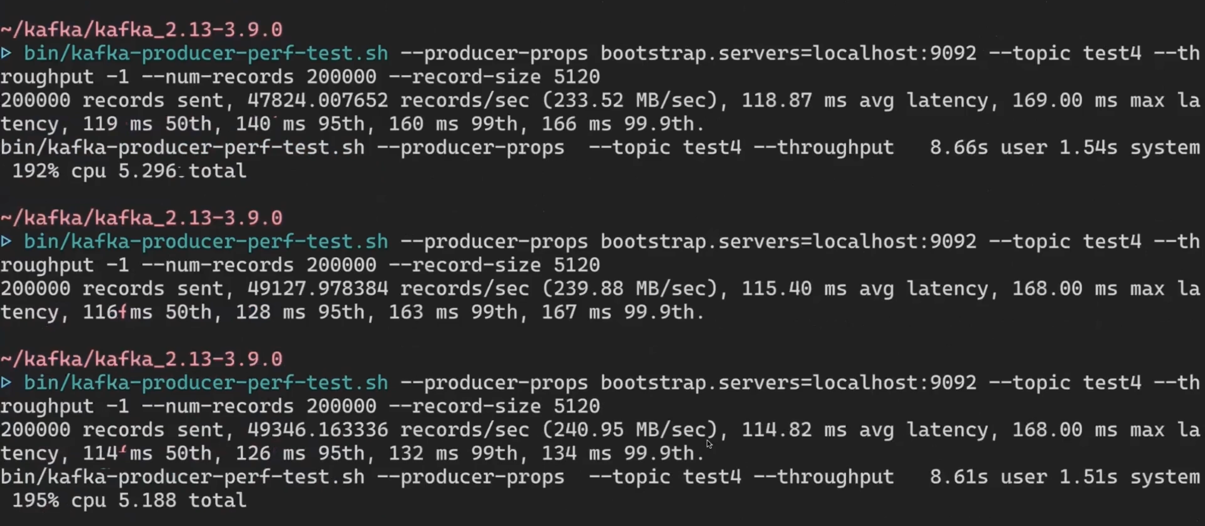Click the topmost ~/kafka/kafka_2.13-3.9.0 path

140,29
